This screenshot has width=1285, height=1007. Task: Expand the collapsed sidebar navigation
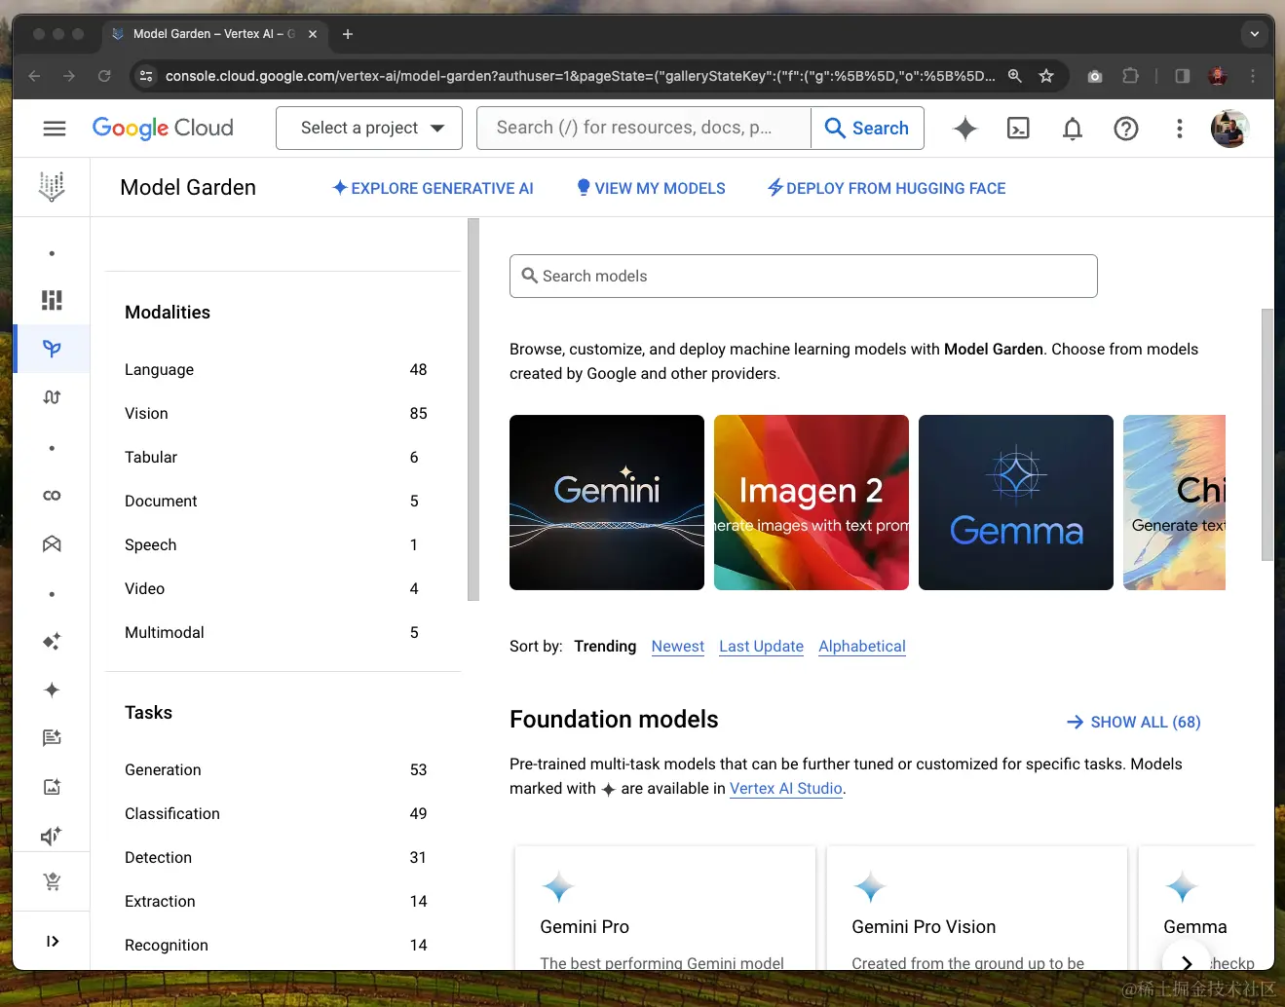(x=52, y=941)
